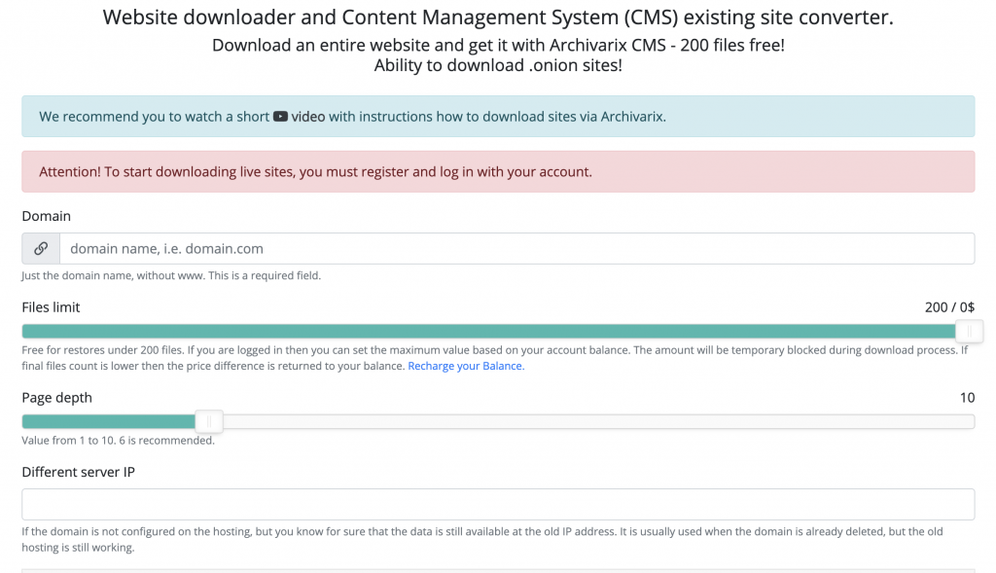
Task: Click the red Attention registration notice
Action: coord(498,171)
